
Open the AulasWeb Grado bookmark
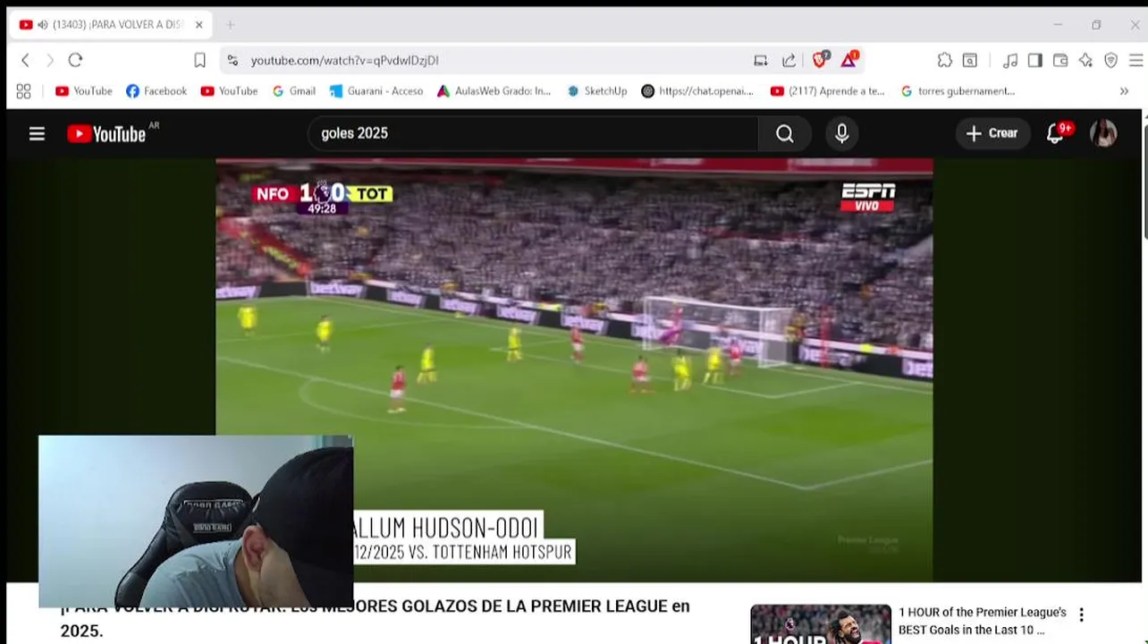point(494,91)
